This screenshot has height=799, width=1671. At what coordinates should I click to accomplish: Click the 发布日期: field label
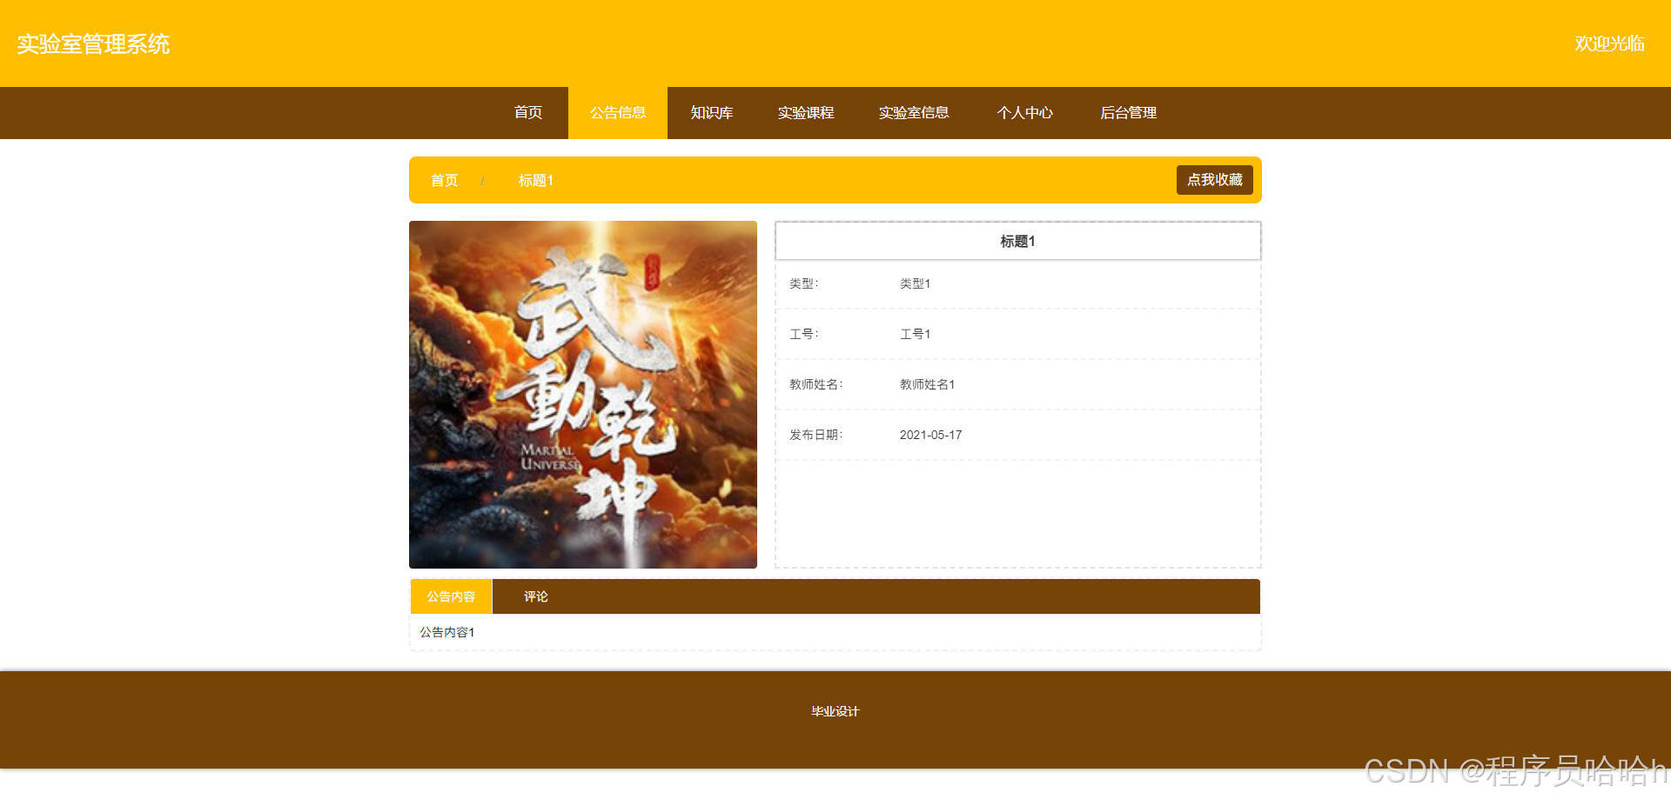click(815, 435)
